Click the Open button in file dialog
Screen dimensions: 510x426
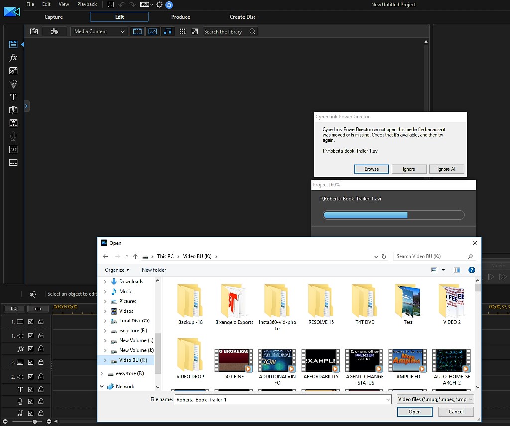tap(415, 412)
